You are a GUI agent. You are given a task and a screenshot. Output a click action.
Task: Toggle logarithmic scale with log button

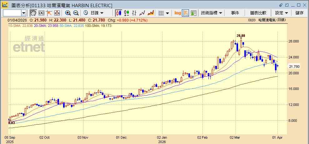[x=177, y=13]
